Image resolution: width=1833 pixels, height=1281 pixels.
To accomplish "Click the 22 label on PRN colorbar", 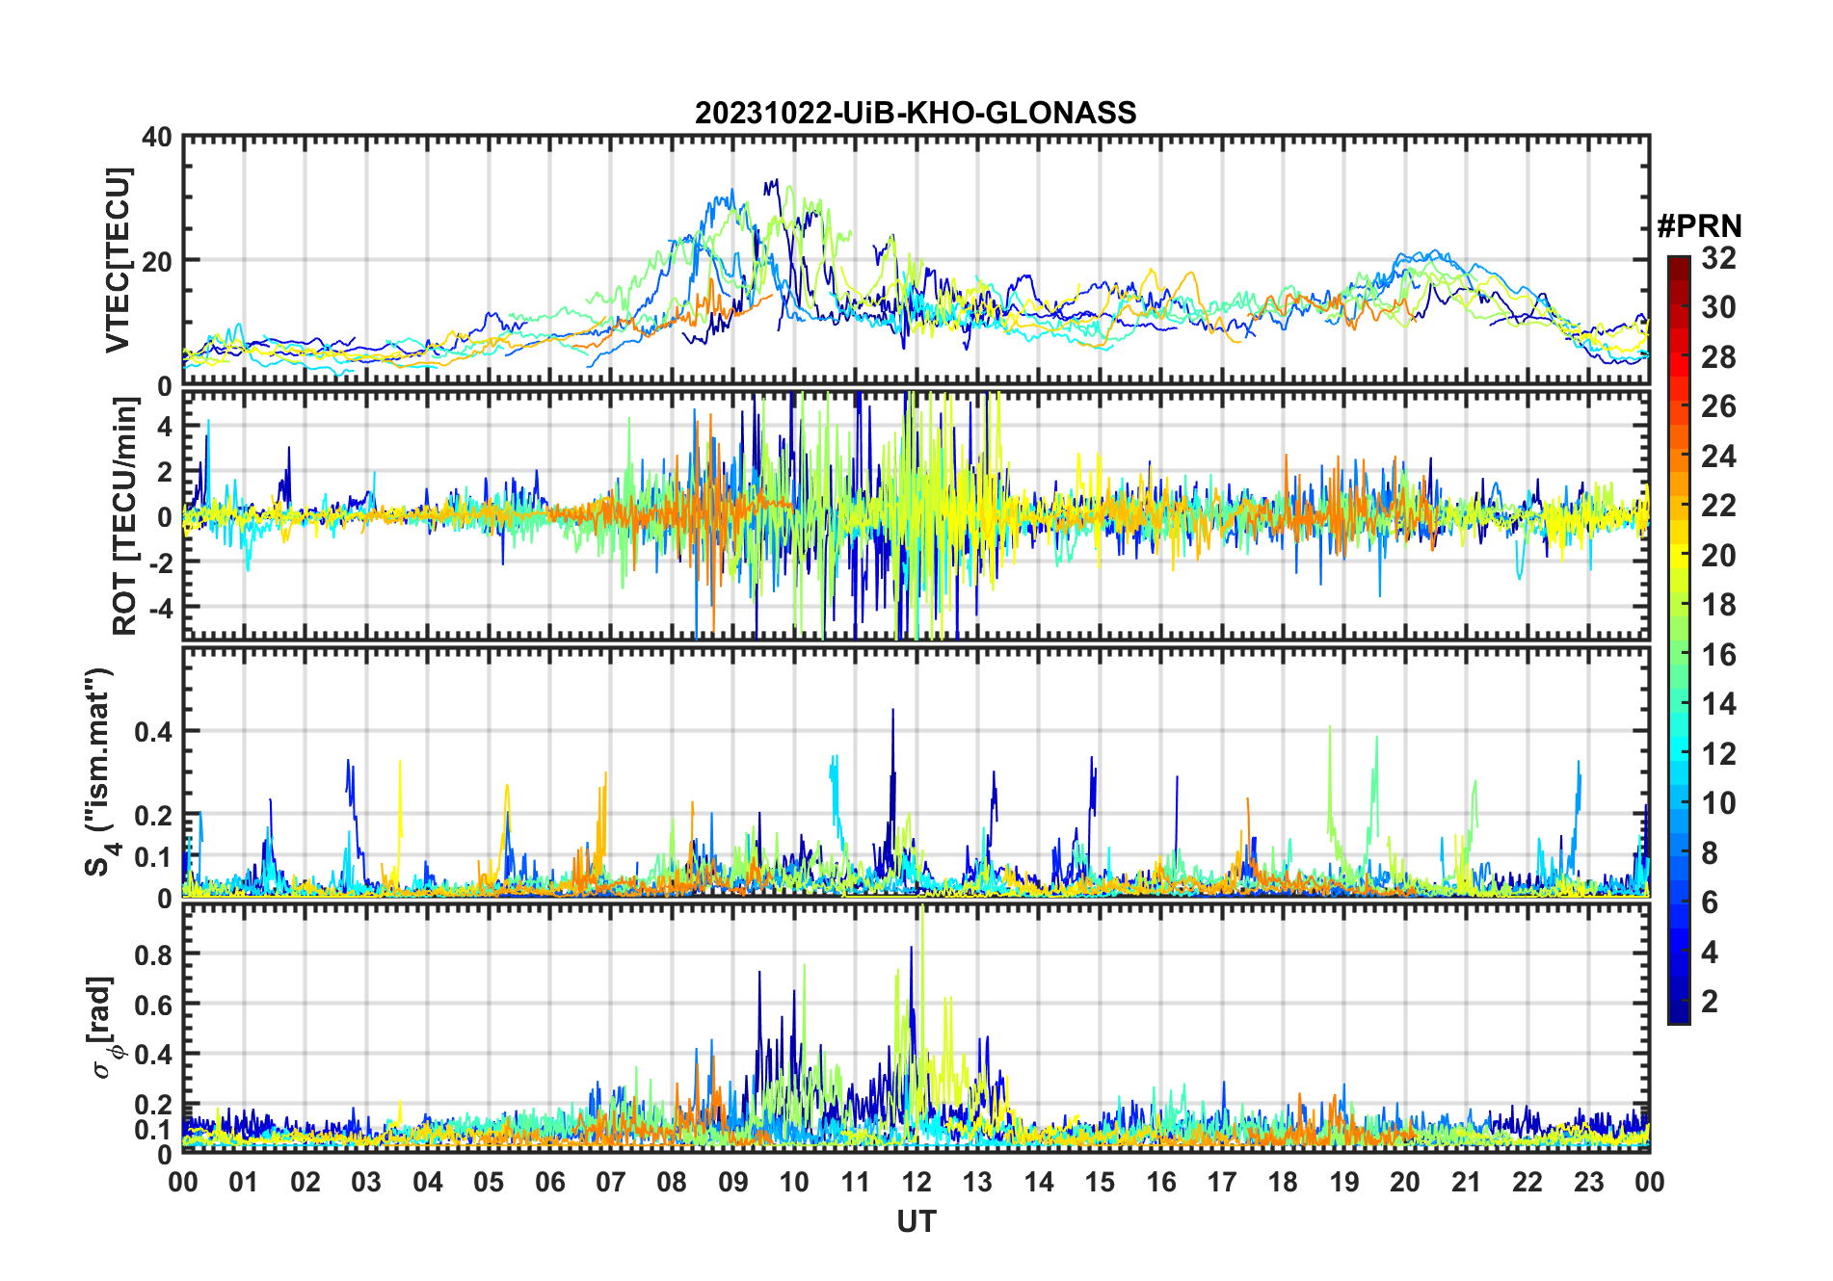I will pyautogui.click(x=1718, y=506).
